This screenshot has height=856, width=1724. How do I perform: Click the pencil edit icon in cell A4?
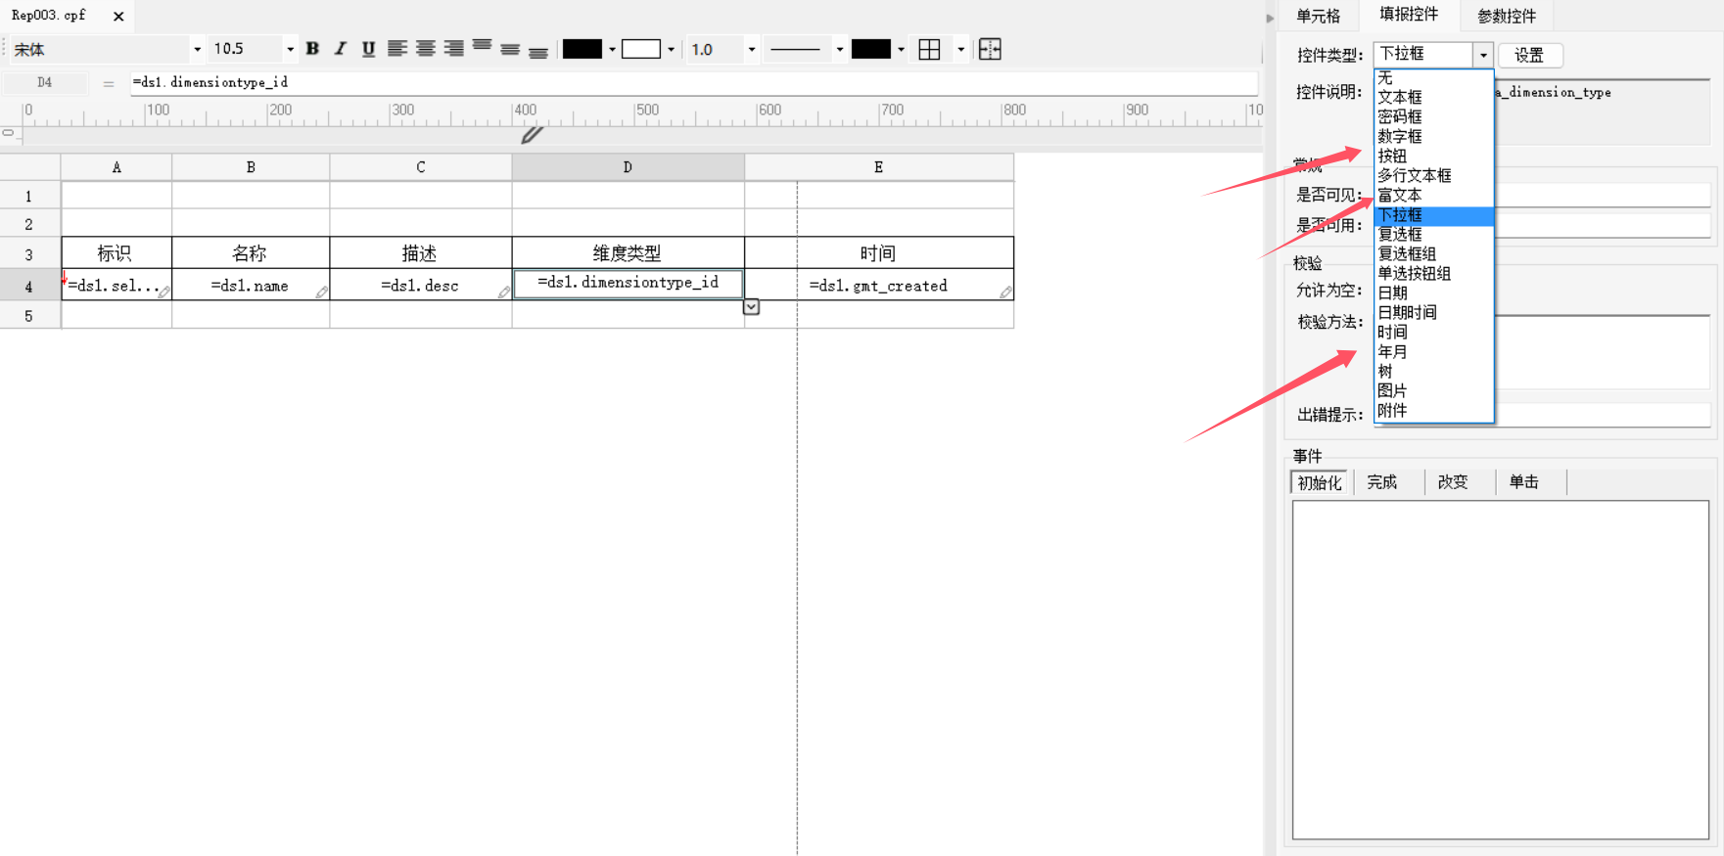tap(164, 292)
